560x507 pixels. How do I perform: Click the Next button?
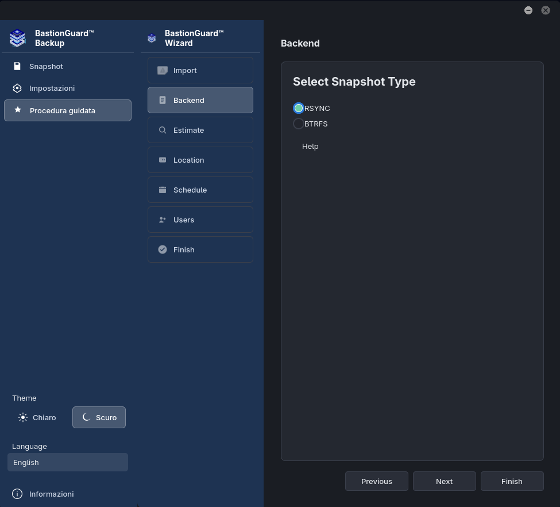point(445,481)
